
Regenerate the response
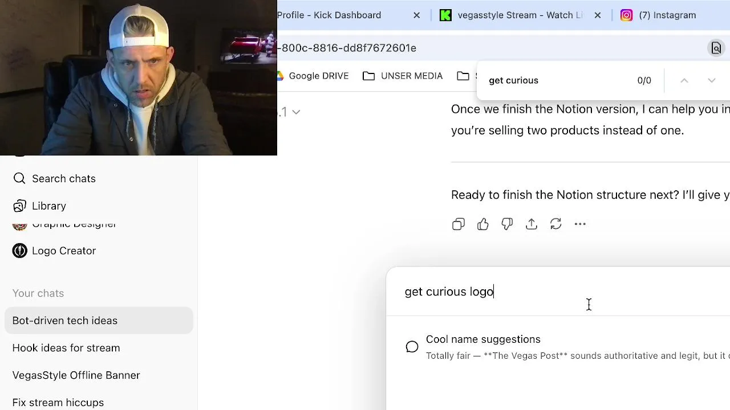tap(556, 224)
